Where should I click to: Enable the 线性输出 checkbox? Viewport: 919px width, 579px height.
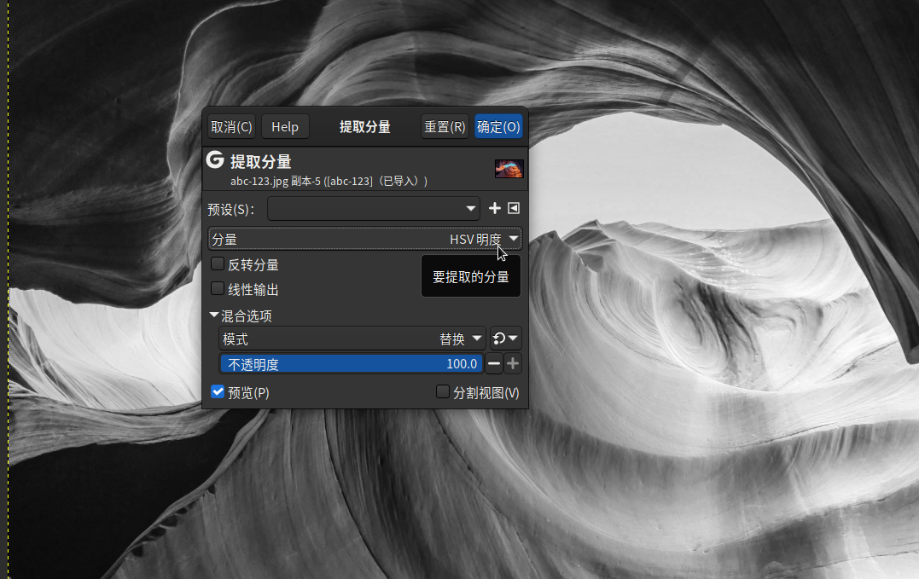(x=218, y=288)
